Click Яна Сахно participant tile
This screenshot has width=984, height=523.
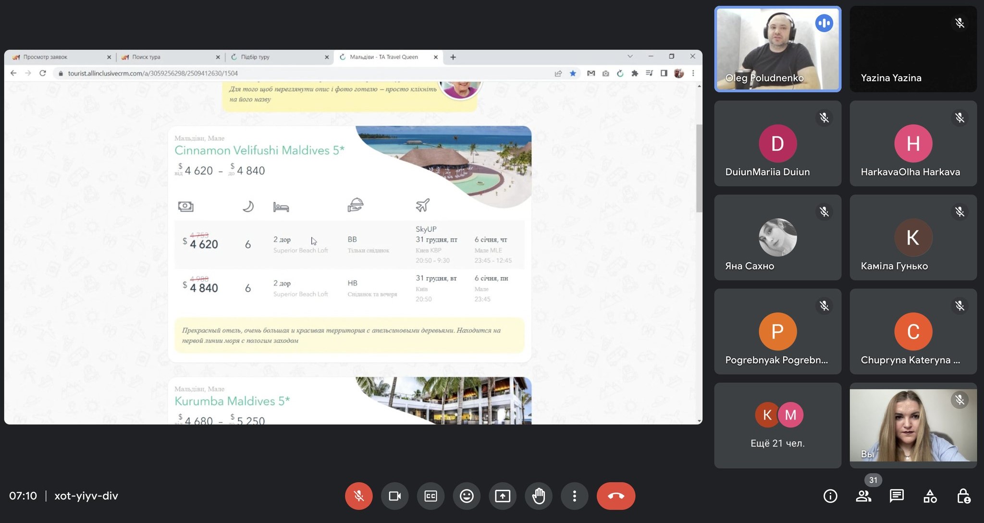777,237
